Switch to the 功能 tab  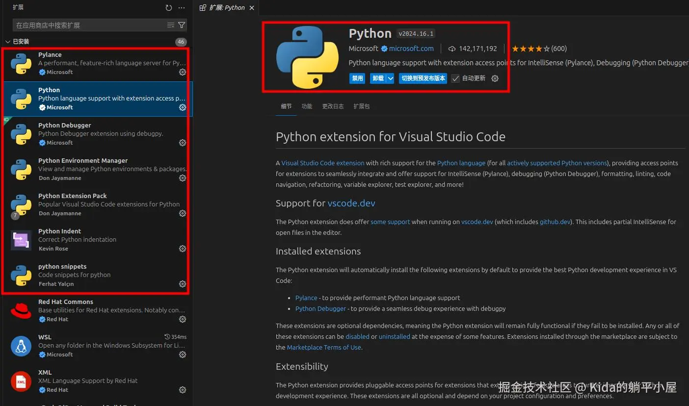(307, 106)
